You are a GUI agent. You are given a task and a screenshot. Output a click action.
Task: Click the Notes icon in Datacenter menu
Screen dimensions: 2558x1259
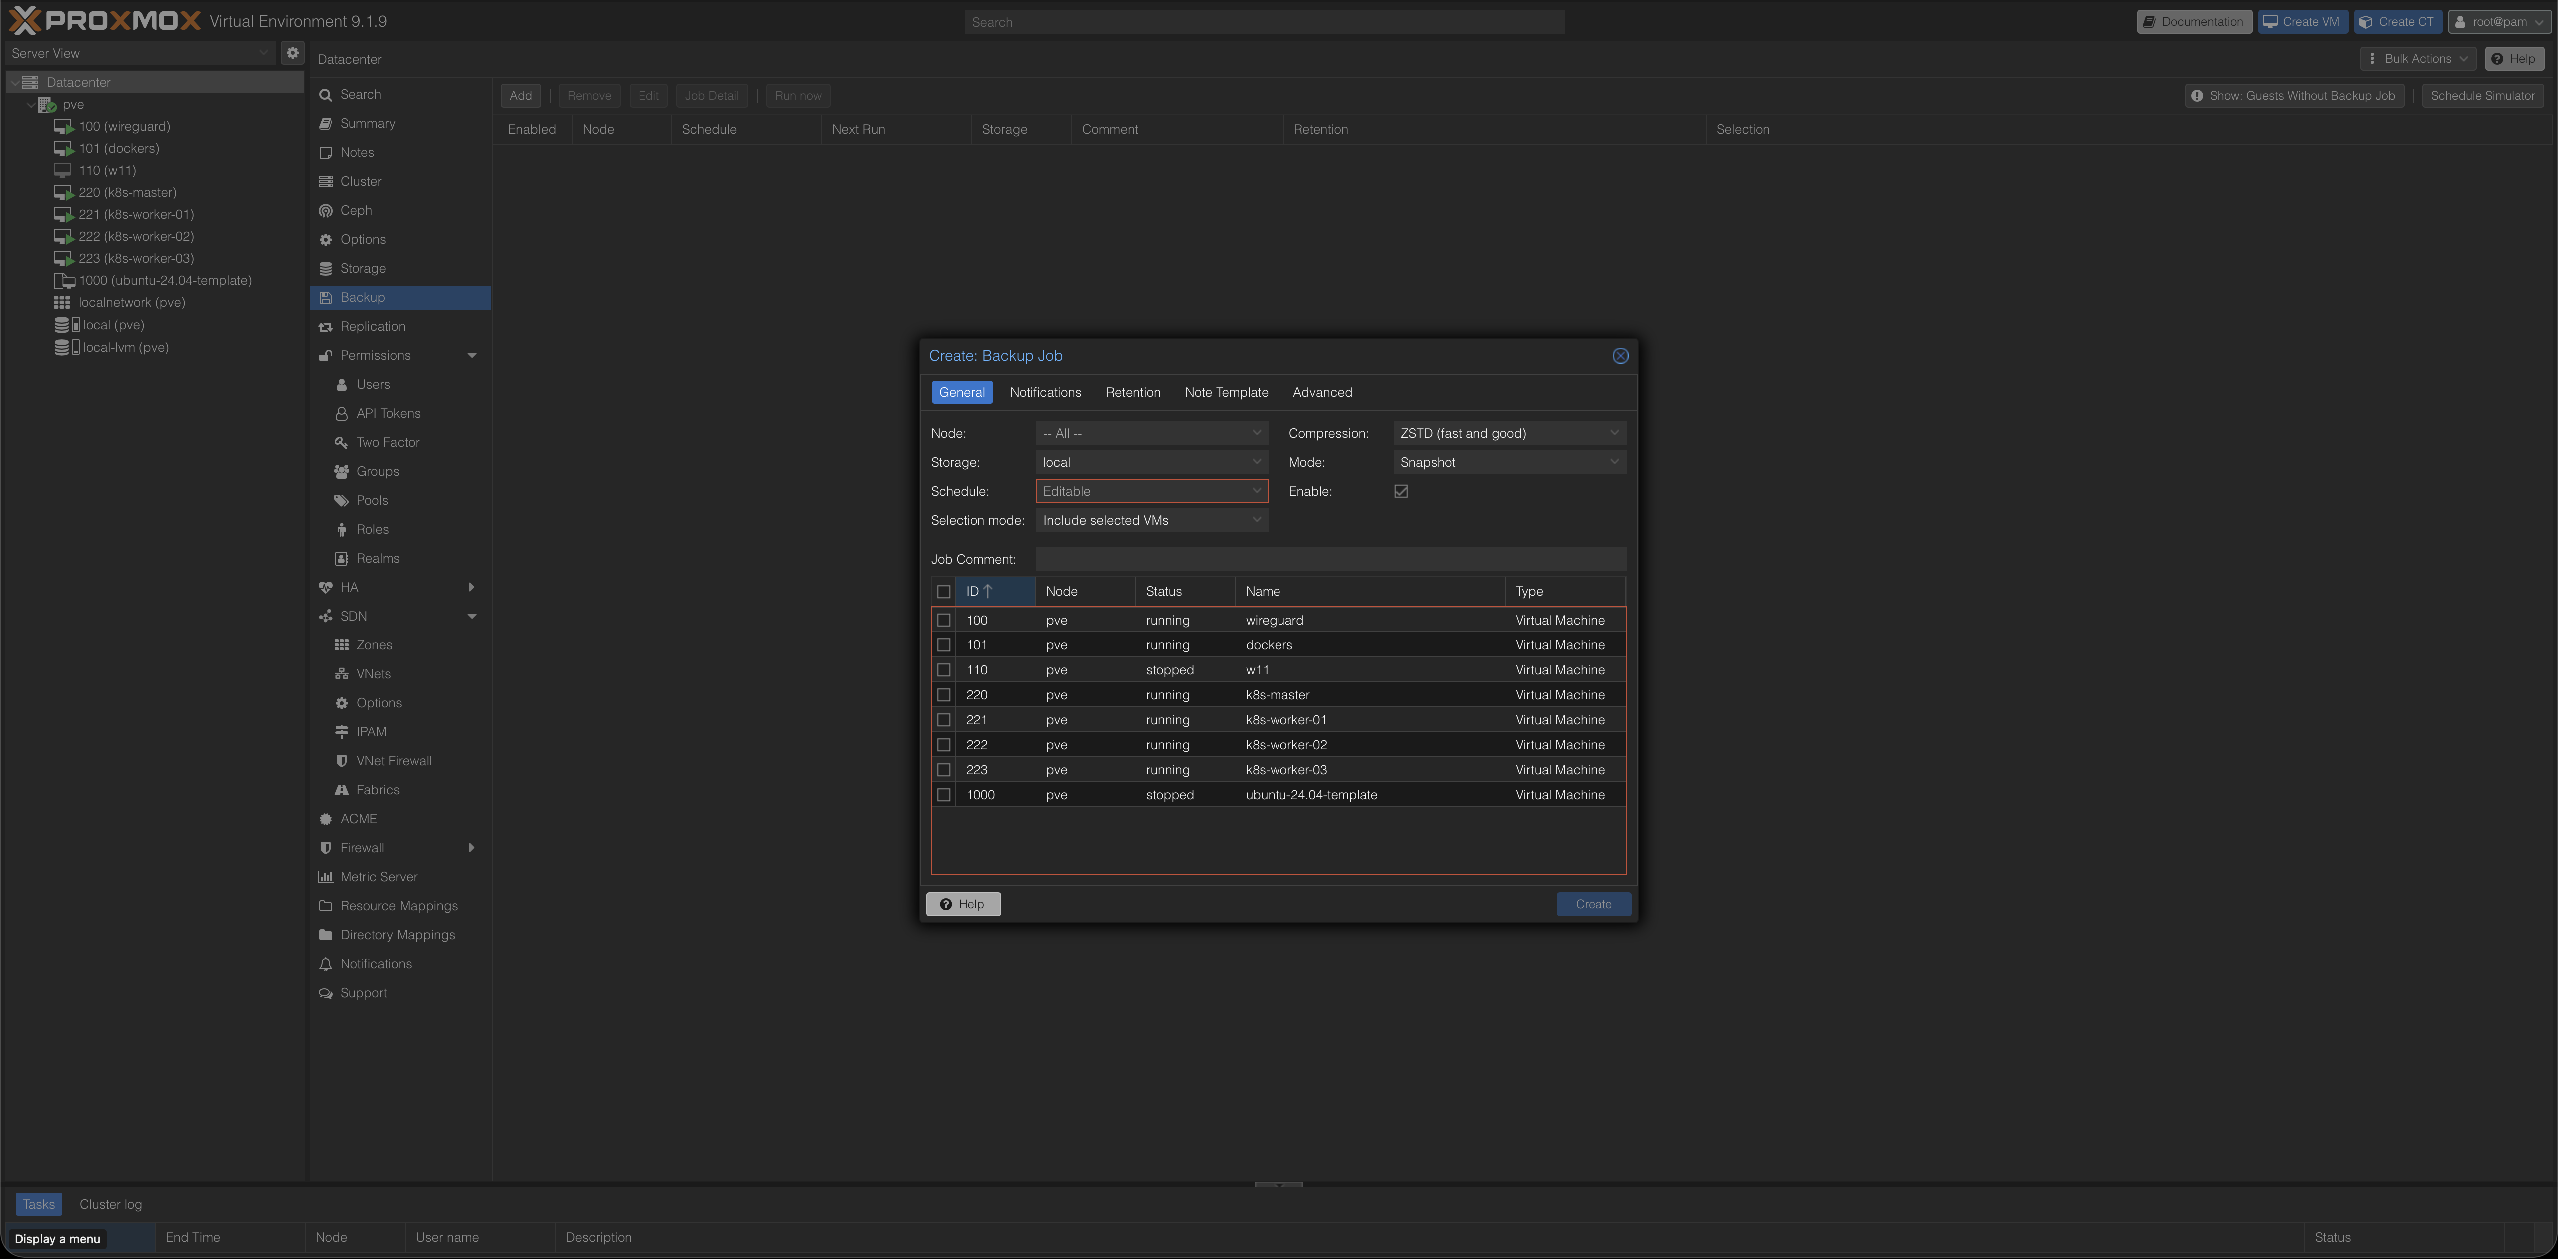coord(326,153)
